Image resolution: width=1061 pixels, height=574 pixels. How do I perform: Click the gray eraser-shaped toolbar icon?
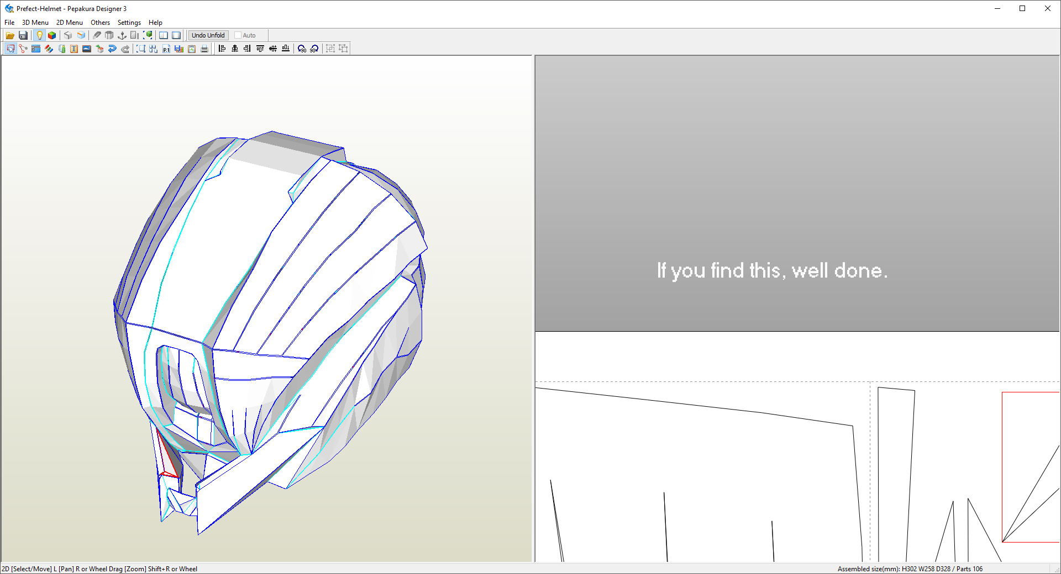[x=97, y=35]
